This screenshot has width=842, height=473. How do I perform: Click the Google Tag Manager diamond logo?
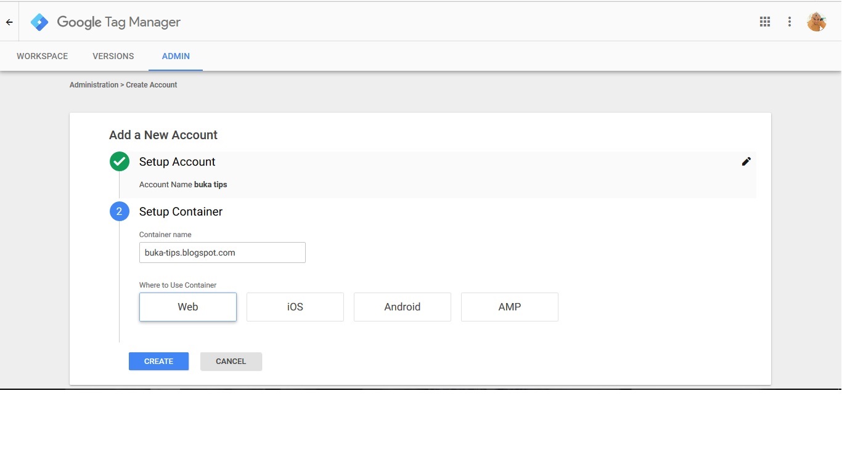tap(39, 21)
